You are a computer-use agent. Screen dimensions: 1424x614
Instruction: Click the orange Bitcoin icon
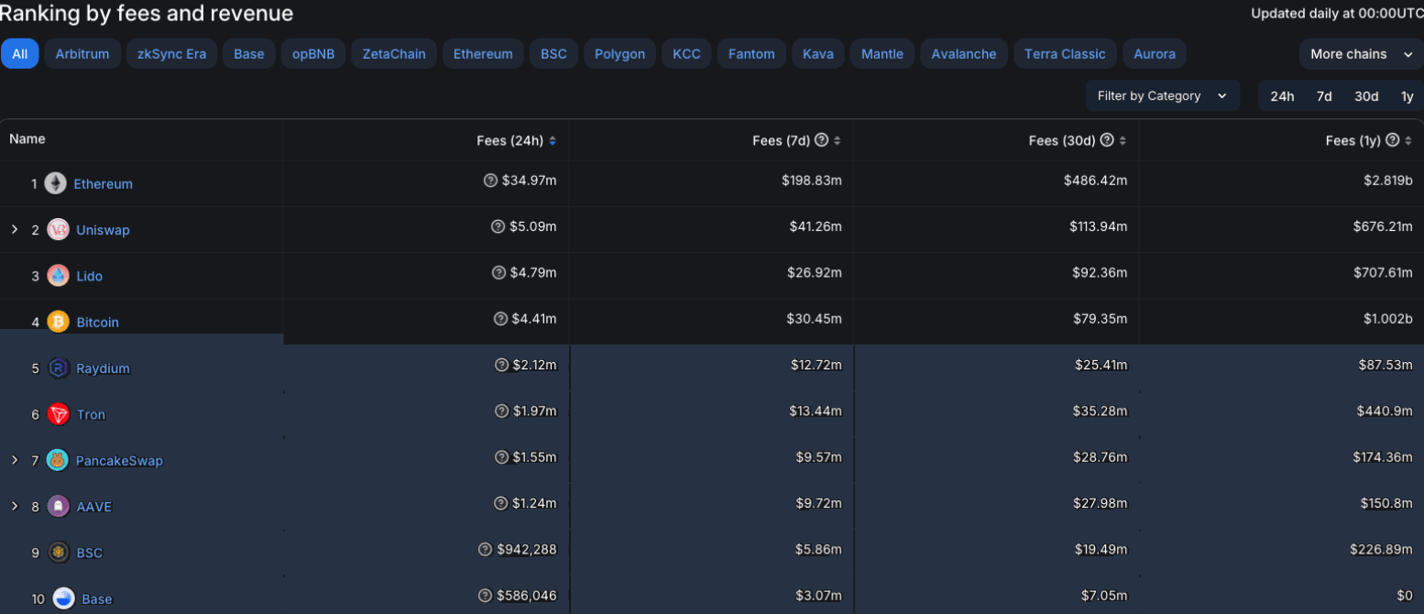(x=58, y=322)
